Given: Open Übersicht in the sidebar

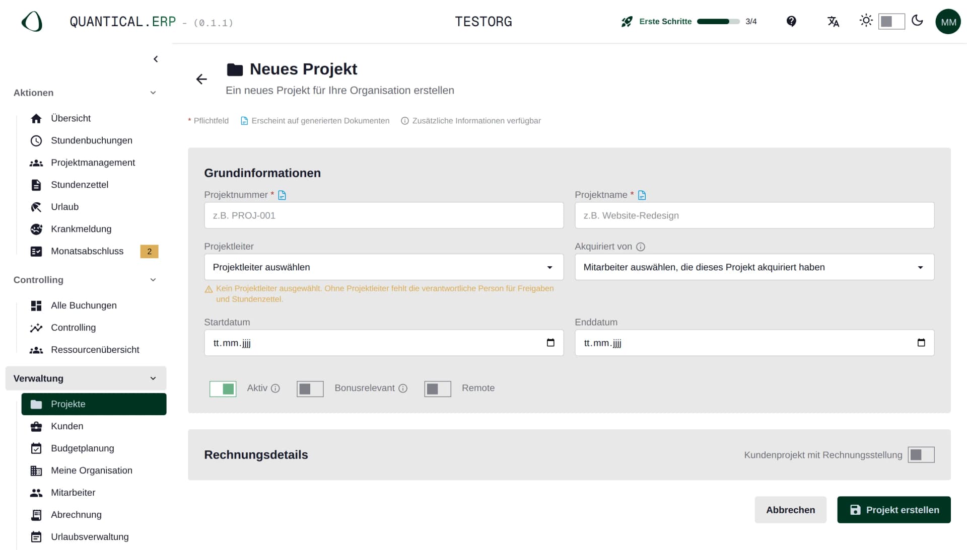Looking at the screenshot, I should (x=94, y=118).
